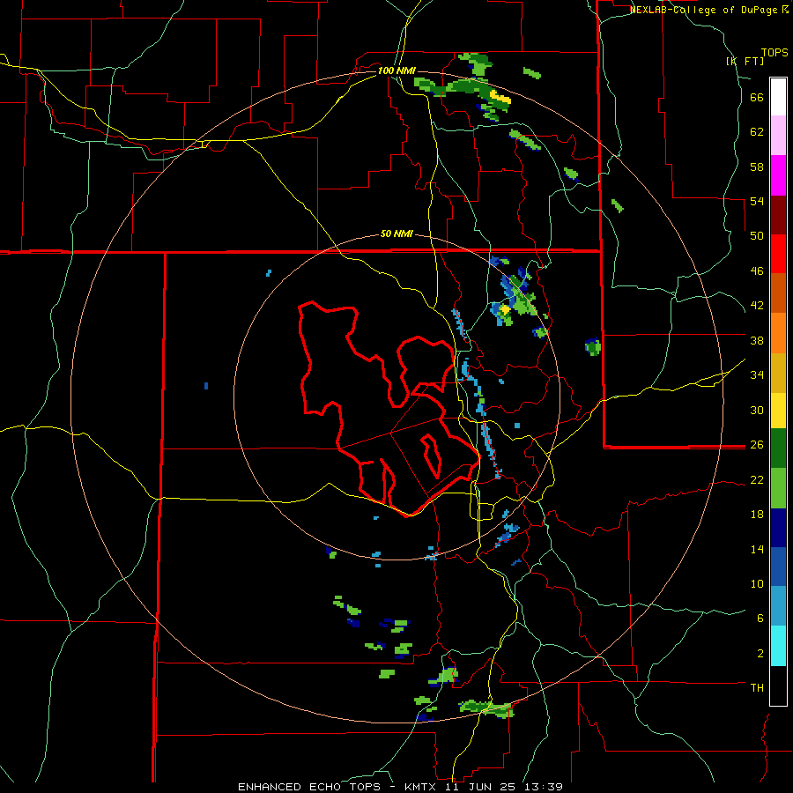Click the legend value '6'

pyautogui.click(x=760, y=618)
